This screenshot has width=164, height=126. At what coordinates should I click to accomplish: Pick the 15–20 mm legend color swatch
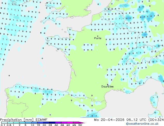coord(40,123)
